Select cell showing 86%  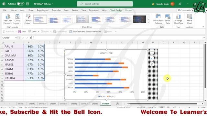29,46
